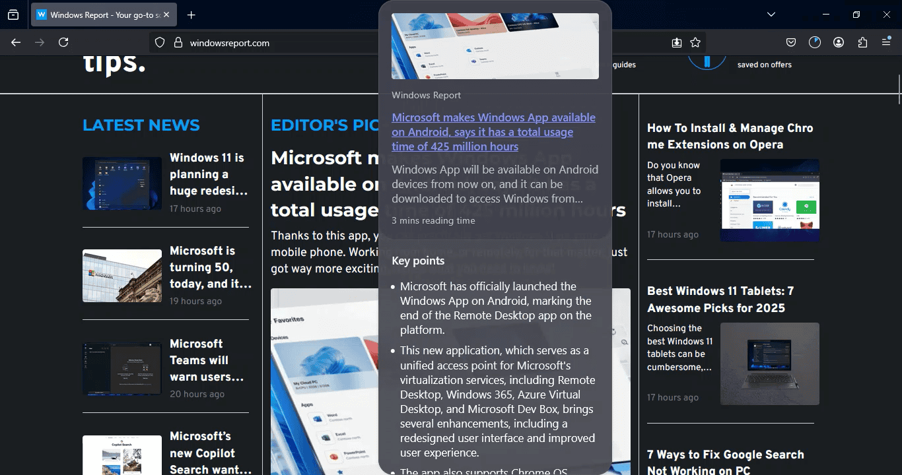Expand the list all tabs chevron
The image size is (902, 475).
click(771, 15)
